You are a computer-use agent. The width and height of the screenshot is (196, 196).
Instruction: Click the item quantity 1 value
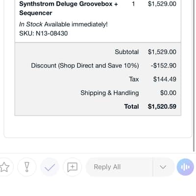(x=133, y=4)
